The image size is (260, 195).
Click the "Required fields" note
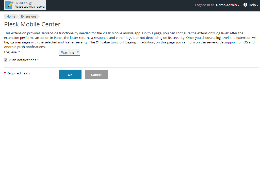[18, 73]
